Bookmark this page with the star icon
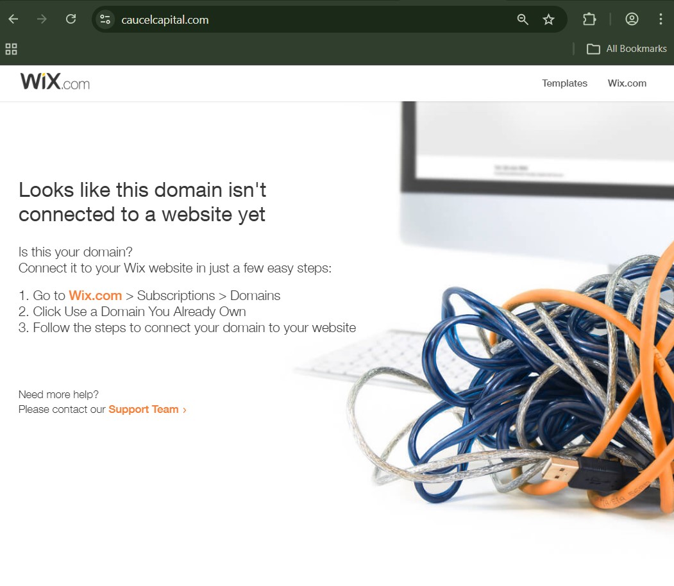Screen dimensions: 674x586 tap(548, 19)
